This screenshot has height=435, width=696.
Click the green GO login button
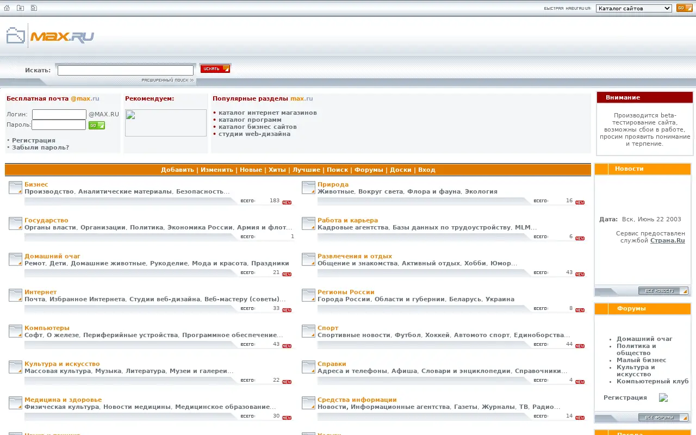97,125
